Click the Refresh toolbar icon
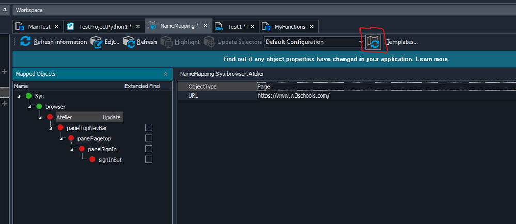516x224 pixels. (x=129, y=42)
